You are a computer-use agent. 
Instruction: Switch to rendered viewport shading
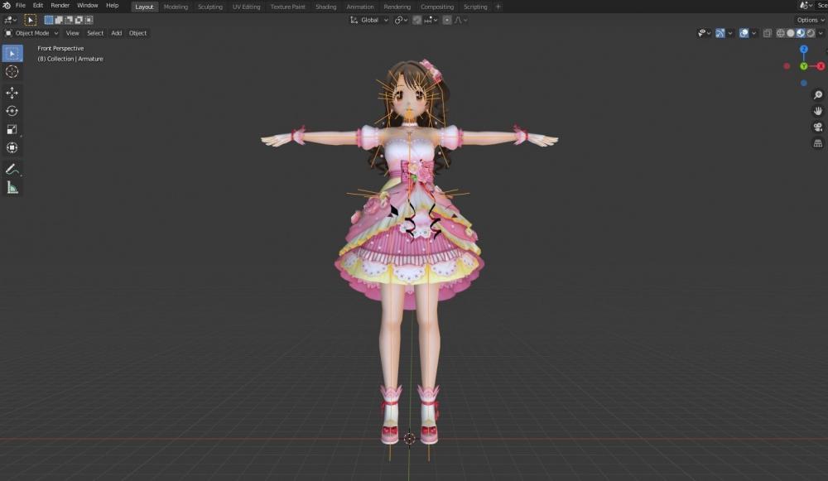click(811, 33)
